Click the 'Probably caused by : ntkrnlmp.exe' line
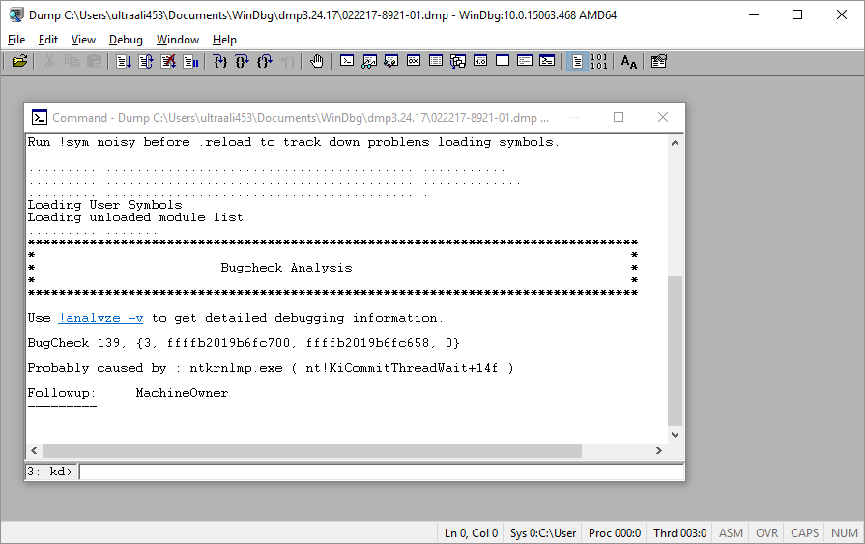This screenshot has width=865, height=544. pos(271,368)
